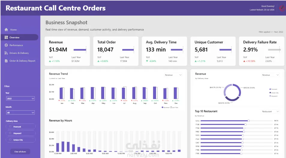The height and width of the screenshot is (158, 286).
Task: Click the Clear all slicers button
Action: pyautogui.click(x=20, y=151)
